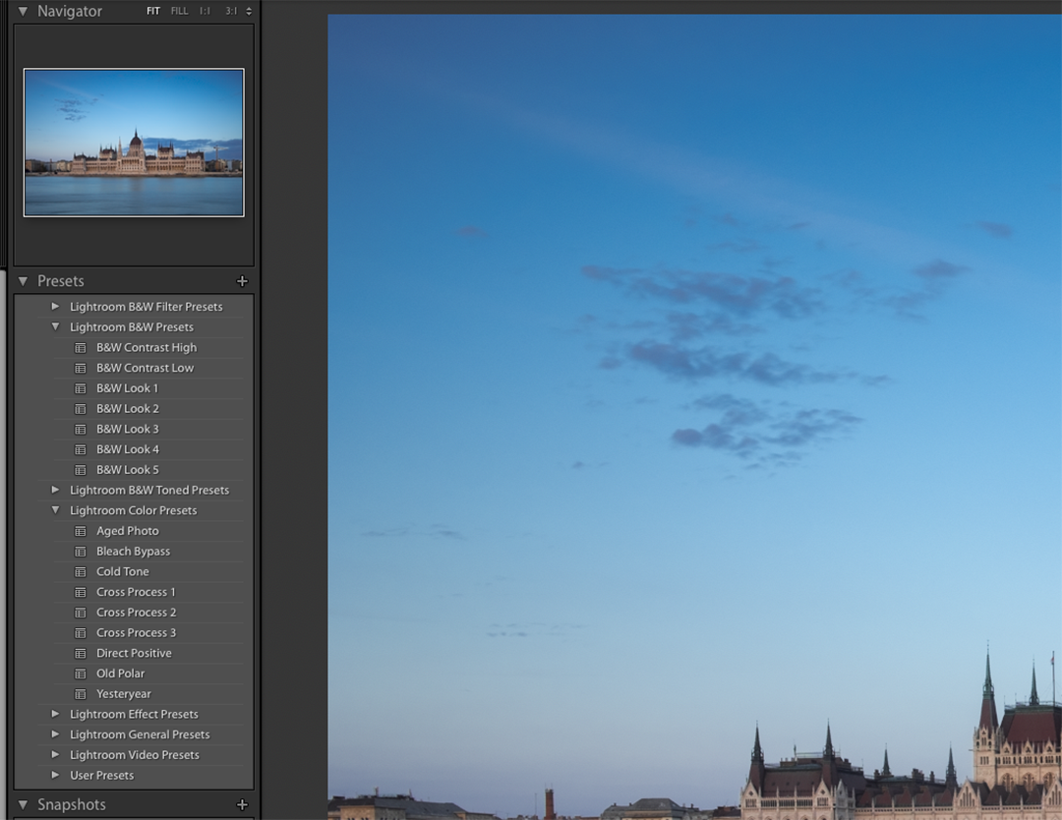Expand Lightroom Video Presets folder
Image resolution: width=1062 pixels, height=820 pixels.
[55, 754]
